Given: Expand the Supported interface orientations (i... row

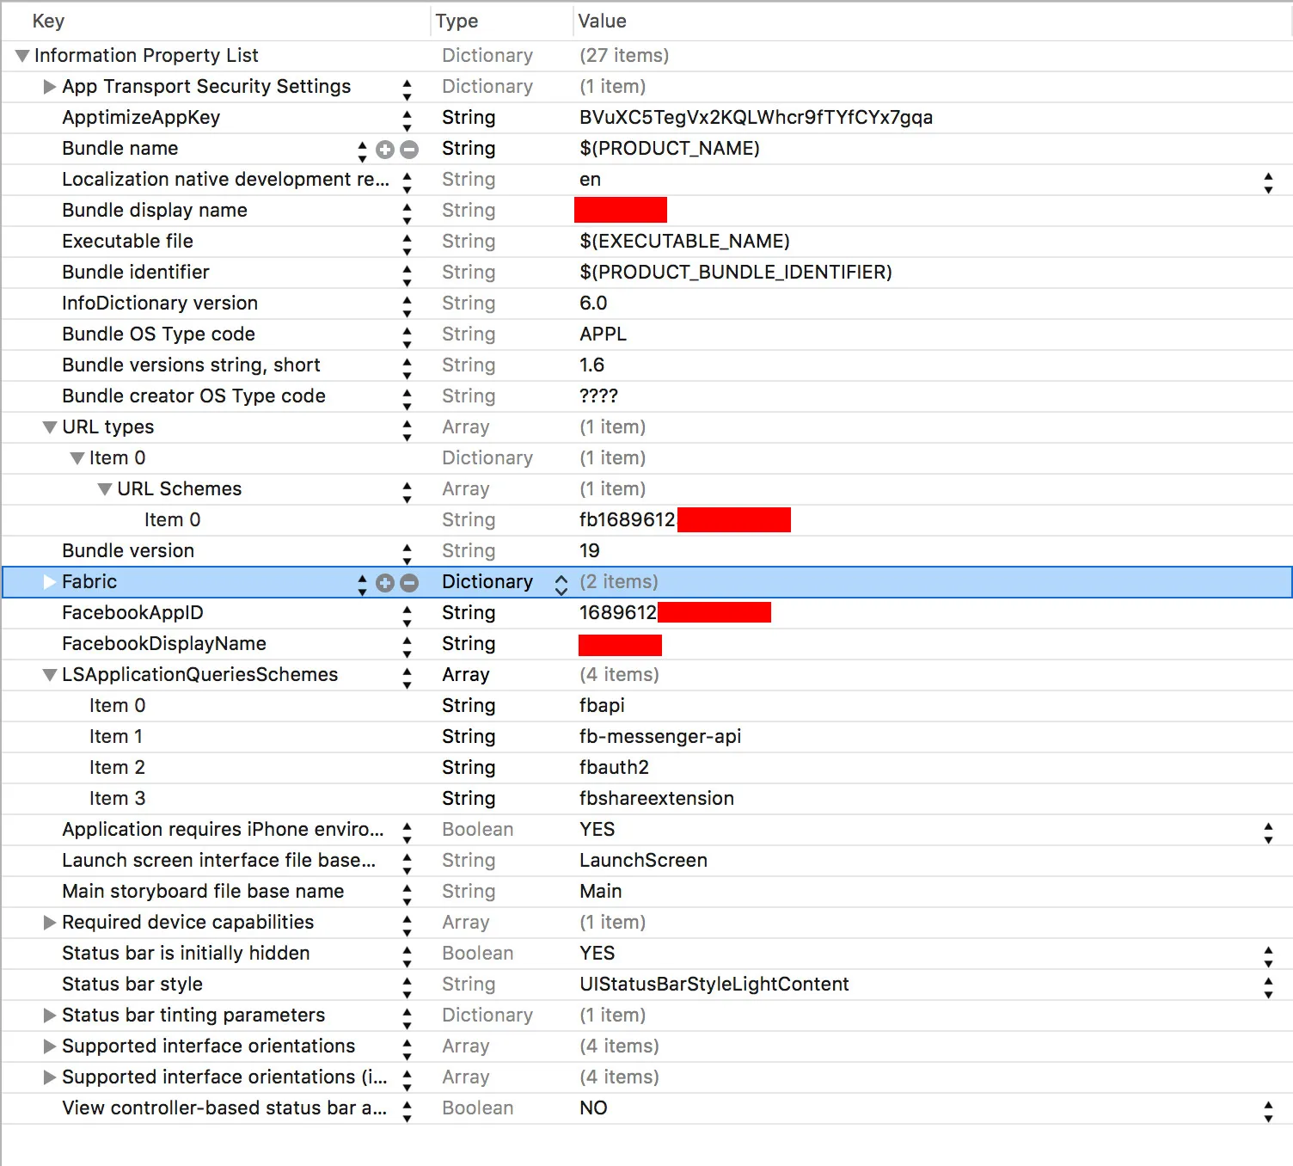Looking at the screenshot, I should pos(50,1077).
